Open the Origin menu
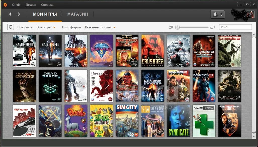 [x=16, y=5]
